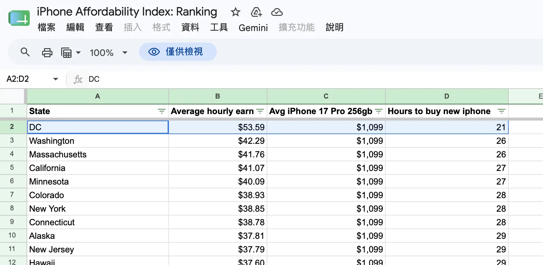Click the $38.85 cell

218,208
